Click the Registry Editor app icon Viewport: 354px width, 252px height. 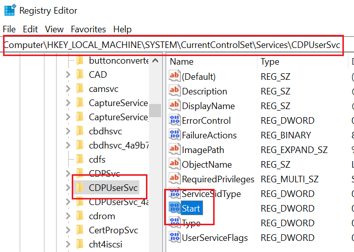pyautogui.click(x=10, y=10)
